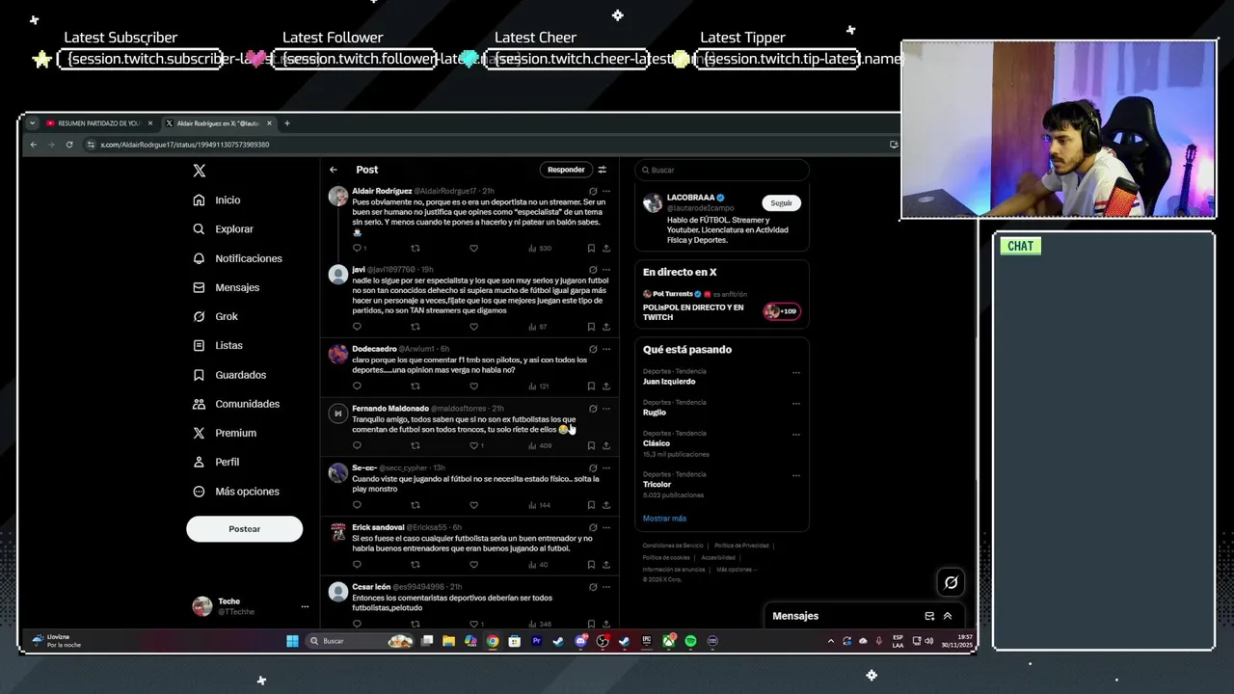Viewport: 1234px width, 694px height.
Task: Open Windows Start menu
Action: click(x=292, y=641)
